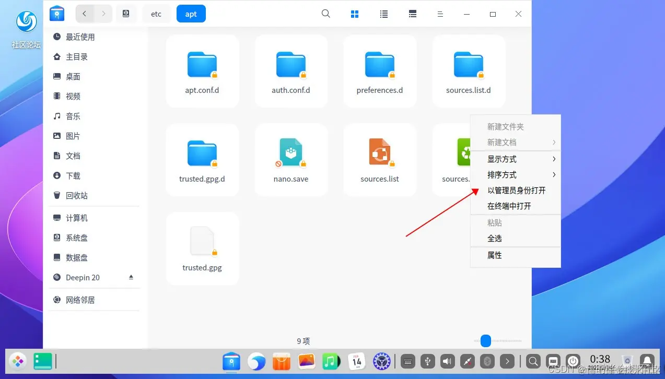665x379 pixels.
Task: Choose 属性 in context menu
Action: coord(516,255)
